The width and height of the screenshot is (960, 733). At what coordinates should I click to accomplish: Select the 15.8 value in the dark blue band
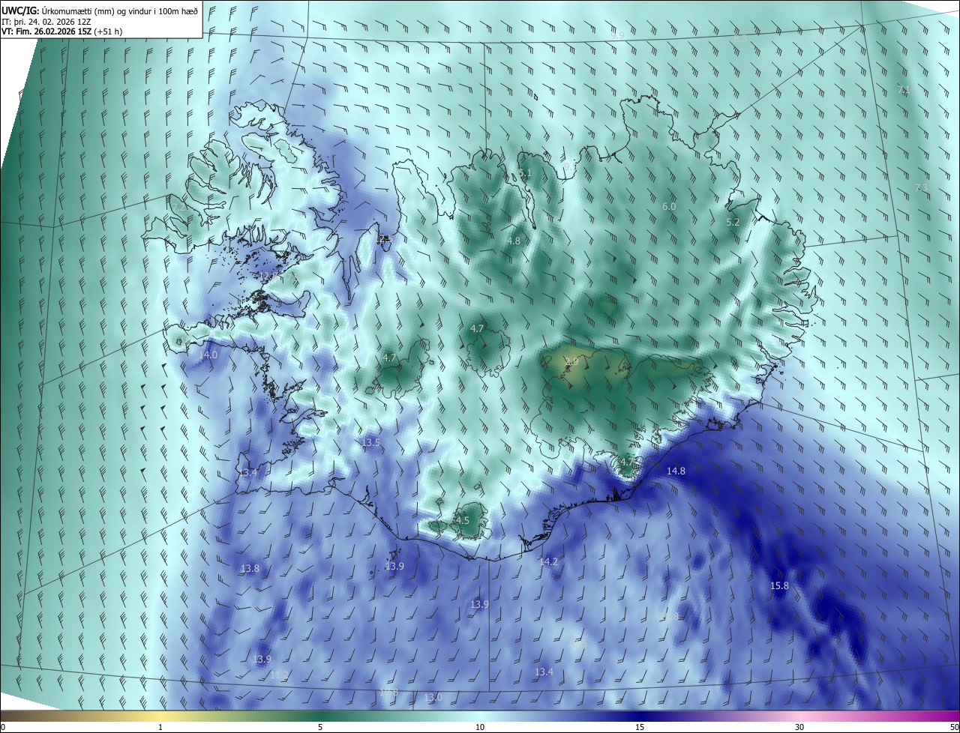coord(779,585)
